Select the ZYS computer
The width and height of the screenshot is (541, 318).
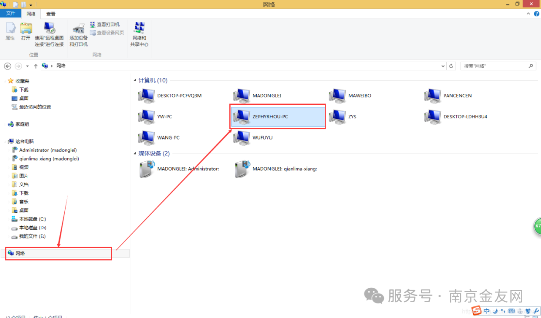coord(343,117)
